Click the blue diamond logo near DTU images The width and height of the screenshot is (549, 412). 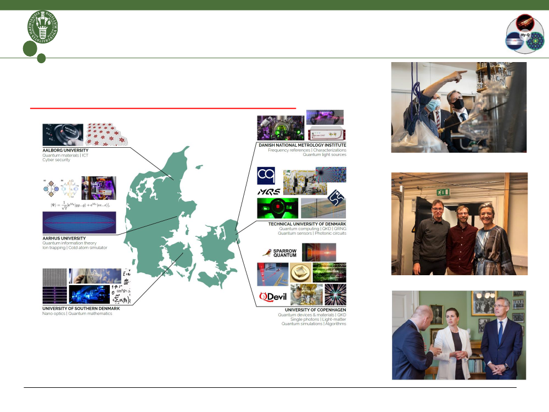(336, 198)
